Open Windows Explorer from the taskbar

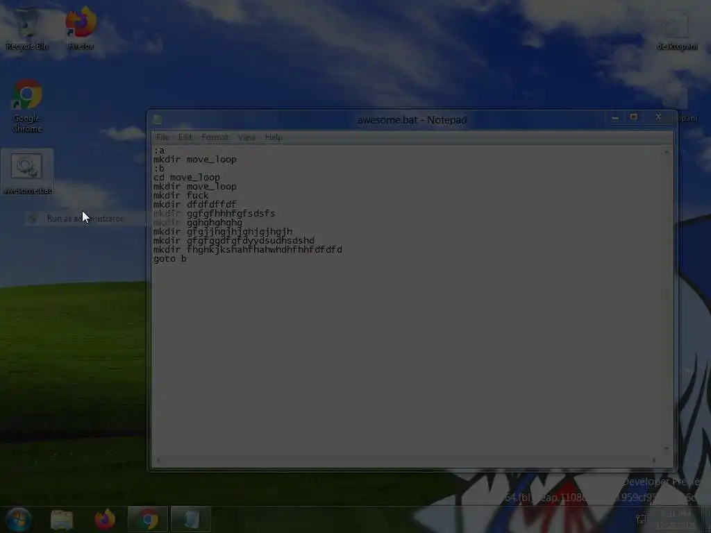point(62,519)
